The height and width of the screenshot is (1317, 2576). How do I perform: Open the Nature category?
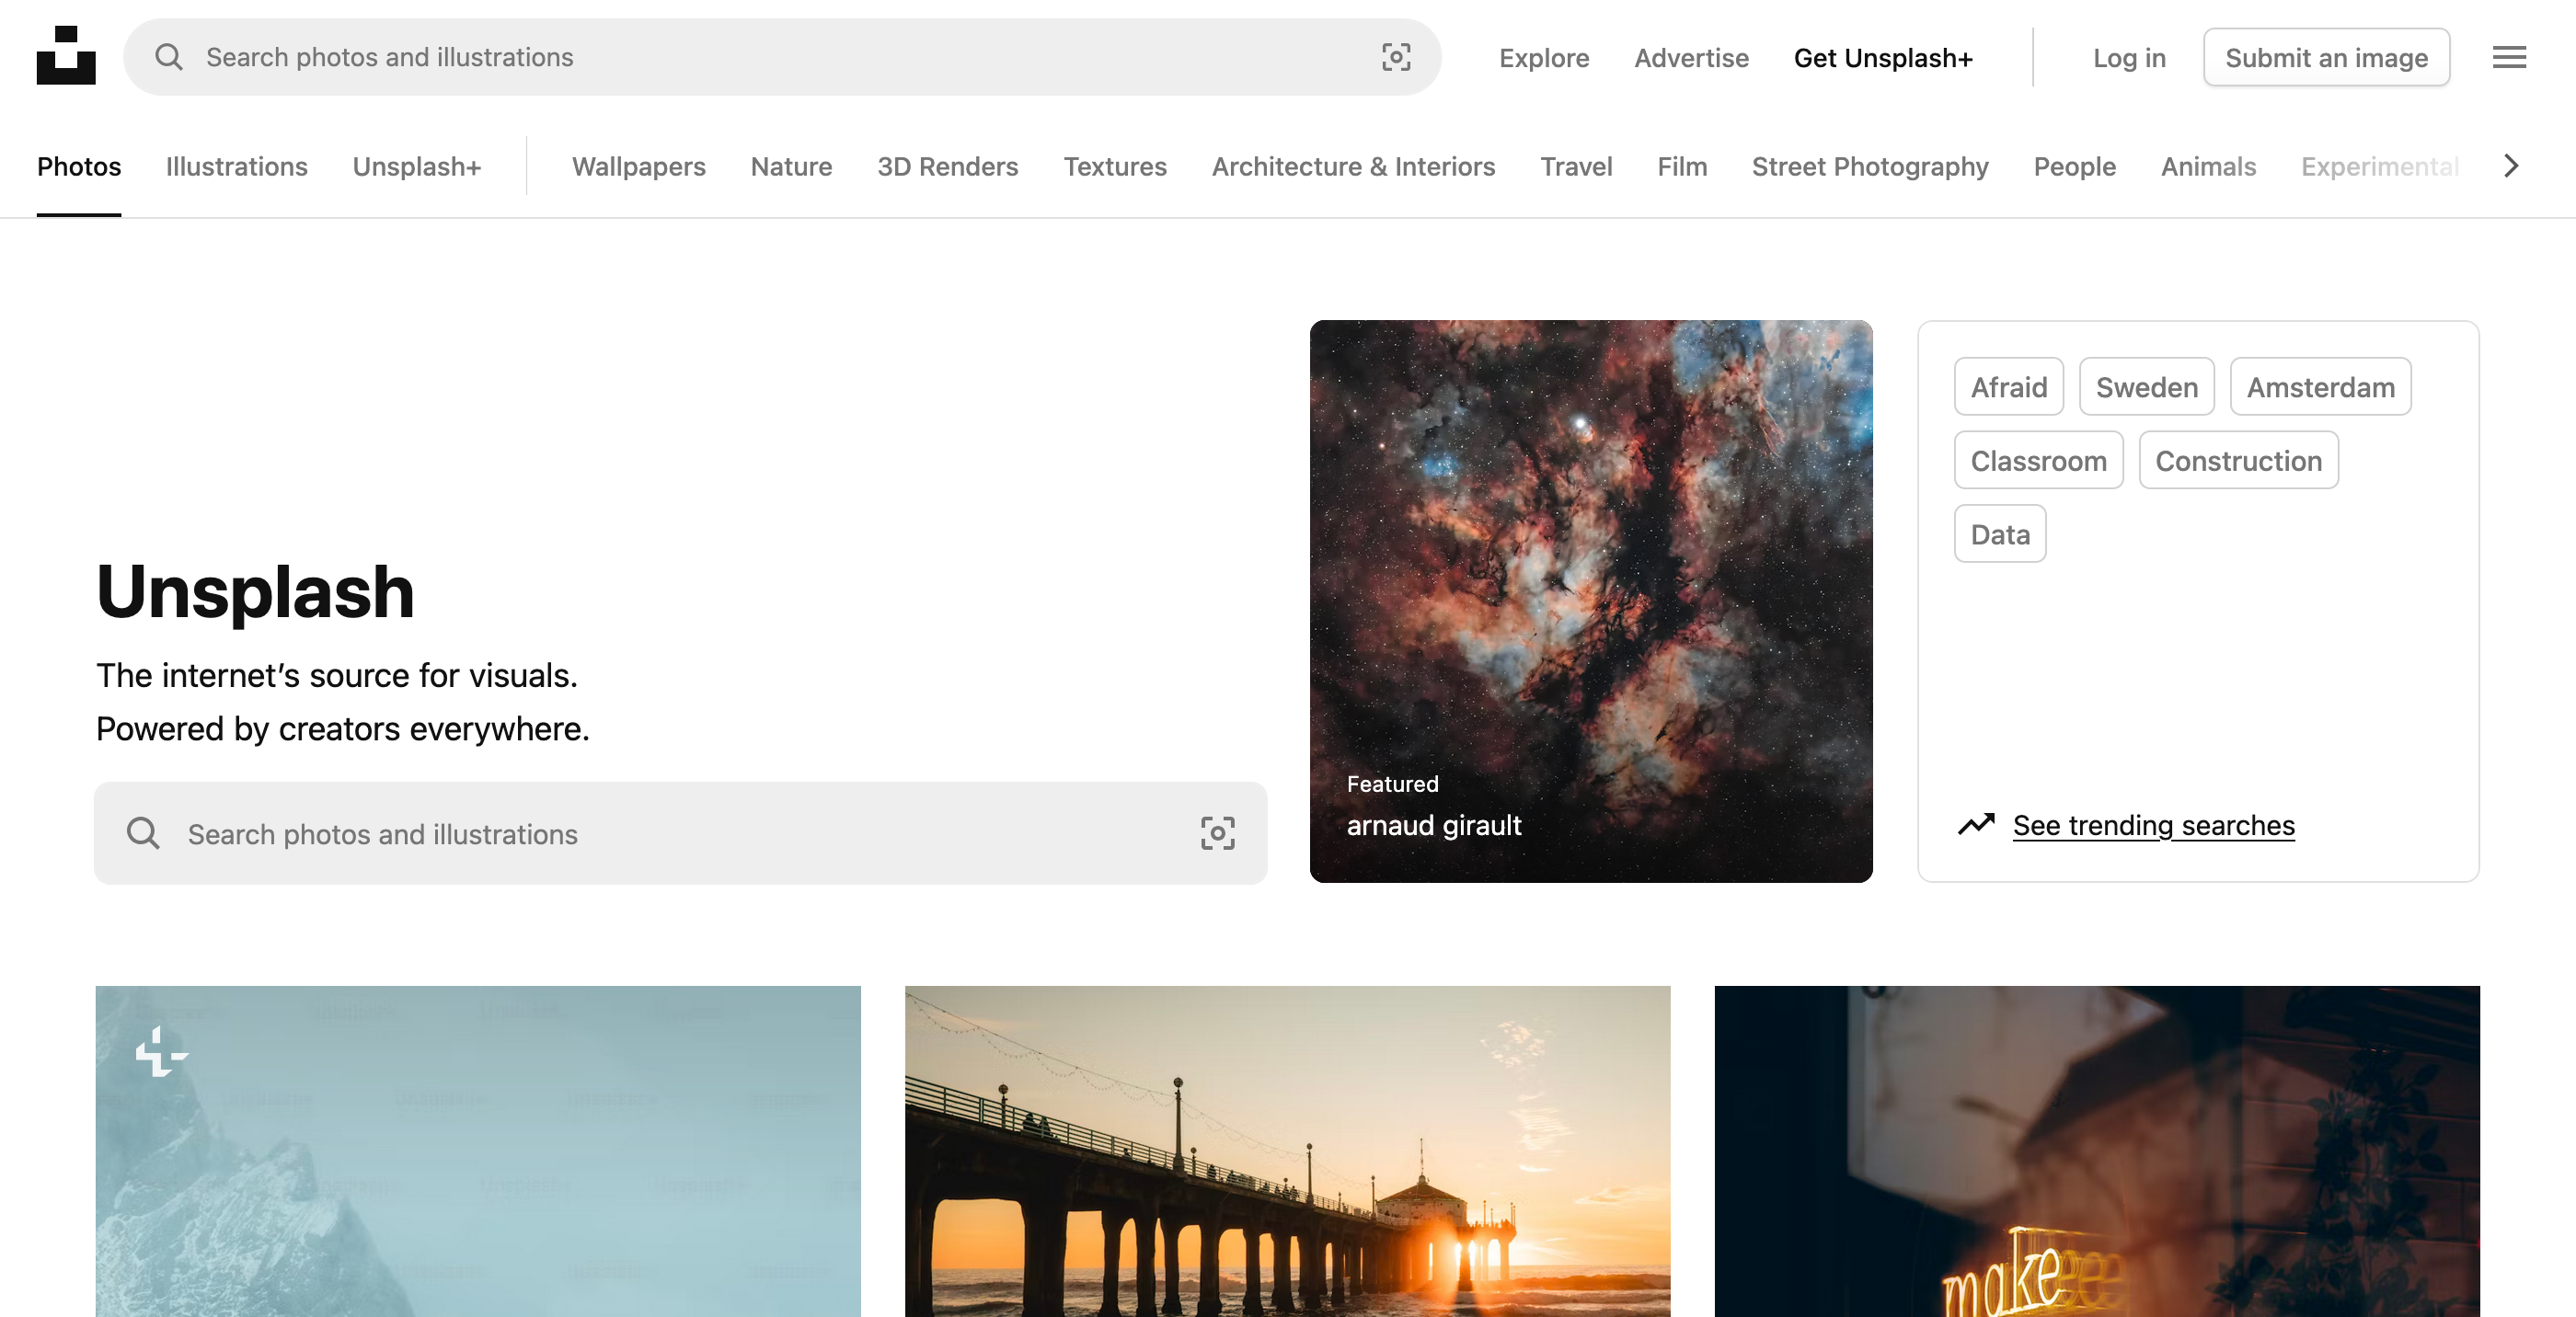coord(791,166)
